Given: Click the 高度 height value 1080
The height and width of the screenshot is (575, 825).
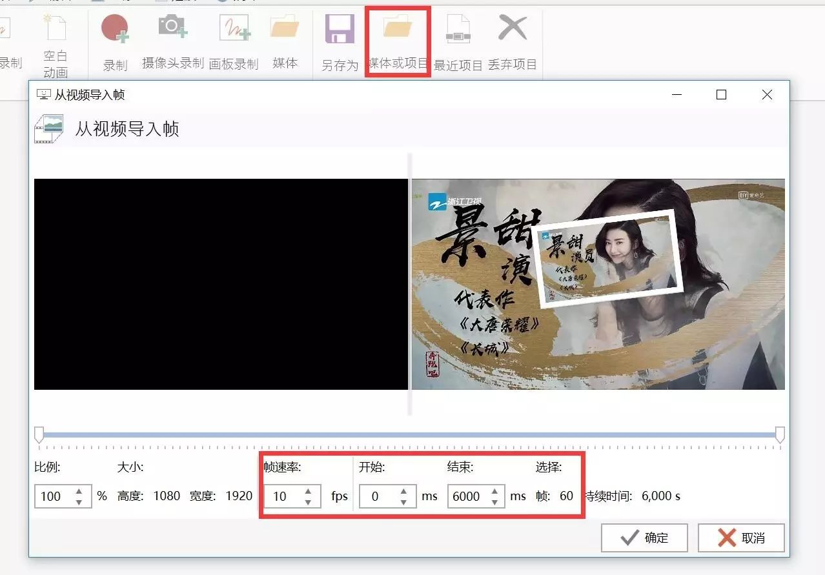Looking at the screenshot, I should (167, 496).
